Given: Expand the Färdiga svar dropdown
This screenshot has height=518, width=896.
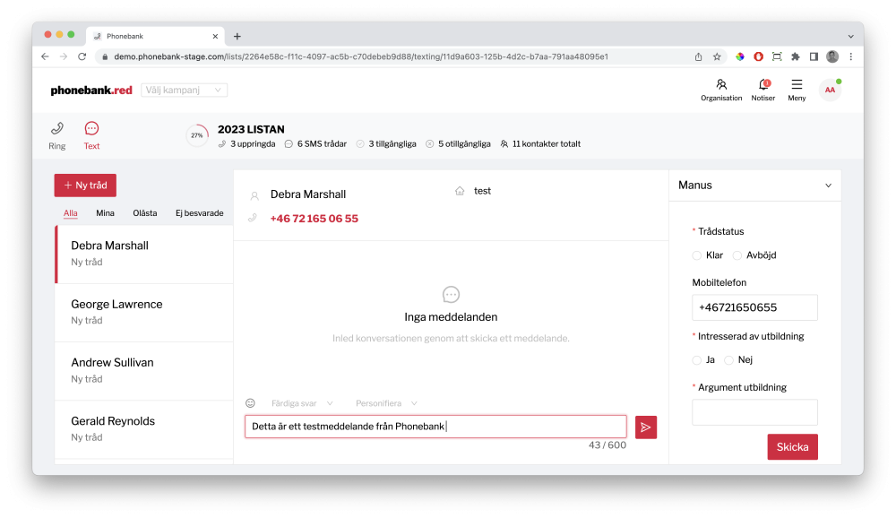Looking at the screenshot, I should 302,403.
